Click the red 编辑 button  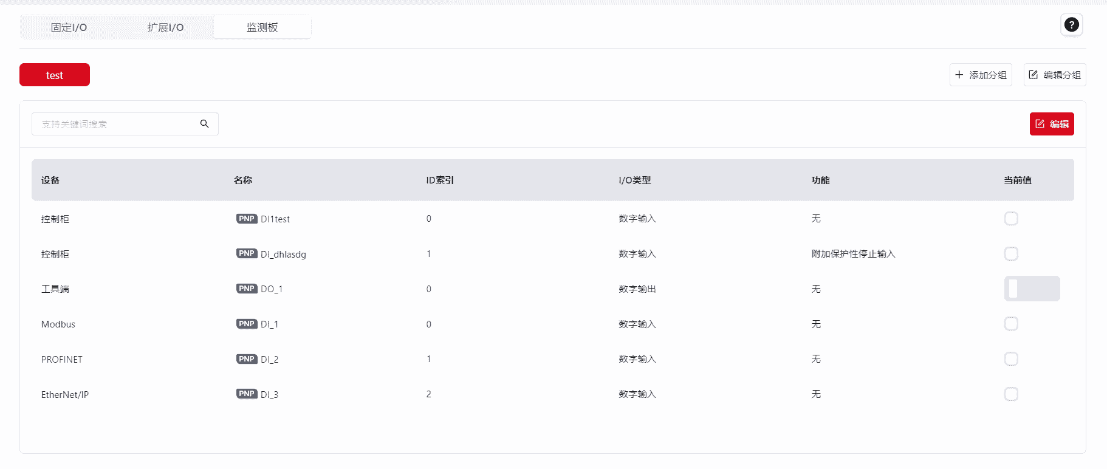click(1051, 124)
